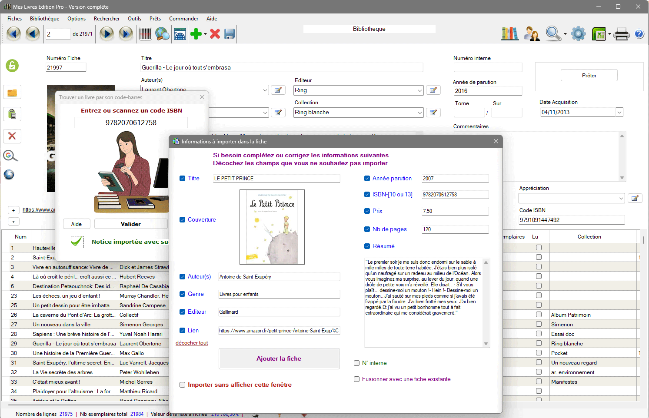Screen dimensions: 649x418
Task: Open the library bookshelf icon
Action: click(x=509, y=33)
